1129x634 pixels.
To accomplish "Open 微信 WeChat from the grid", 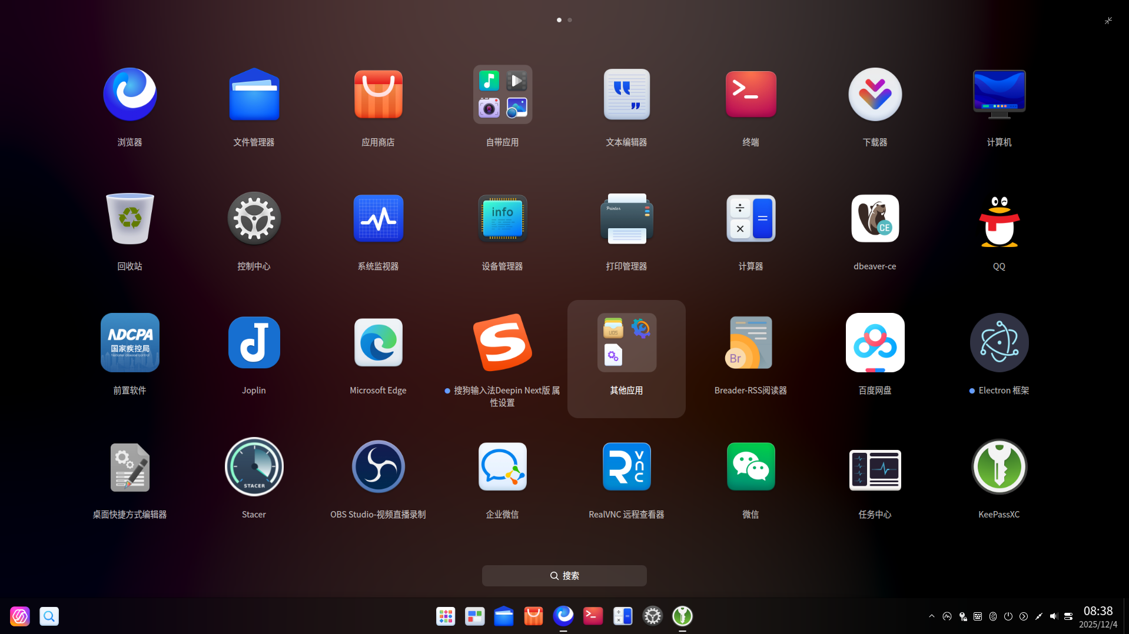I will pyautogui.click(x=751, y=467).
